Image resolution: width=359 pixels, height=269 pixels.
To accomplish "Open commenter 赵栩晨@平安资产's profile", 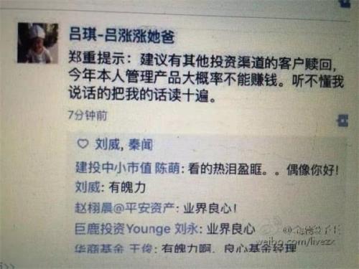I will click(x=125, y=207).
